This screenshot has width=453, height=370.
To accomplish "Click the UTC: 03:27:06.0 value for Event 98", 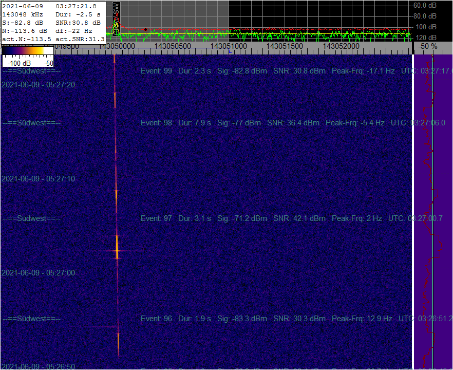I will 418,123.
